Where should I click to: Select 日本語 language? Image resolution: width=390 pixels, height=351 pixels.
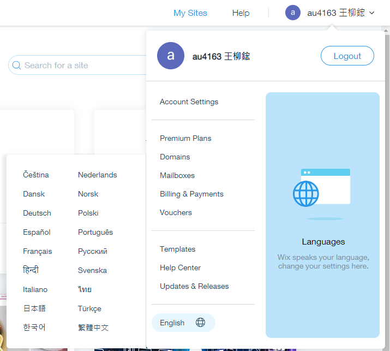(34, 308)
